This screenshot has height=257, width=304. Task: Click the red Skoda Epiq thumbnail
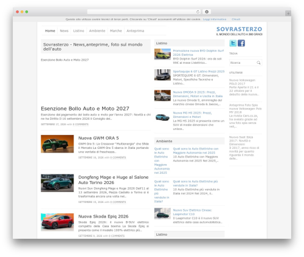[x=57, y=222]
